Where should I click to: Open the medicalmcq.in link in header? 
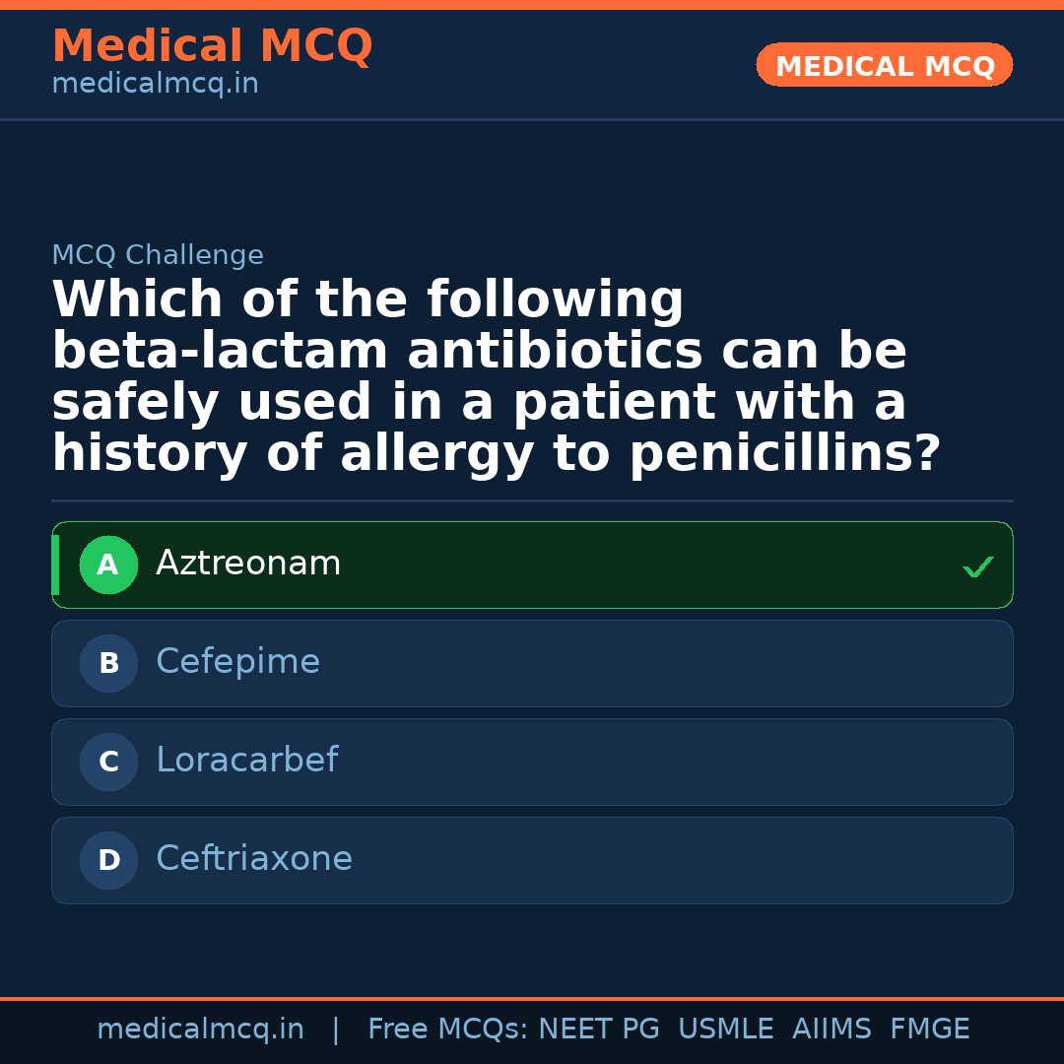[155, 85]
